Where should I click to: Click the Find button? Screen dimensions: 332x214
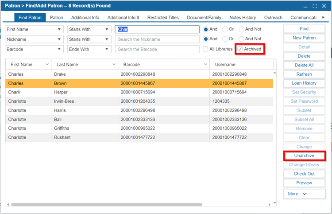click(x=304, y=29)
